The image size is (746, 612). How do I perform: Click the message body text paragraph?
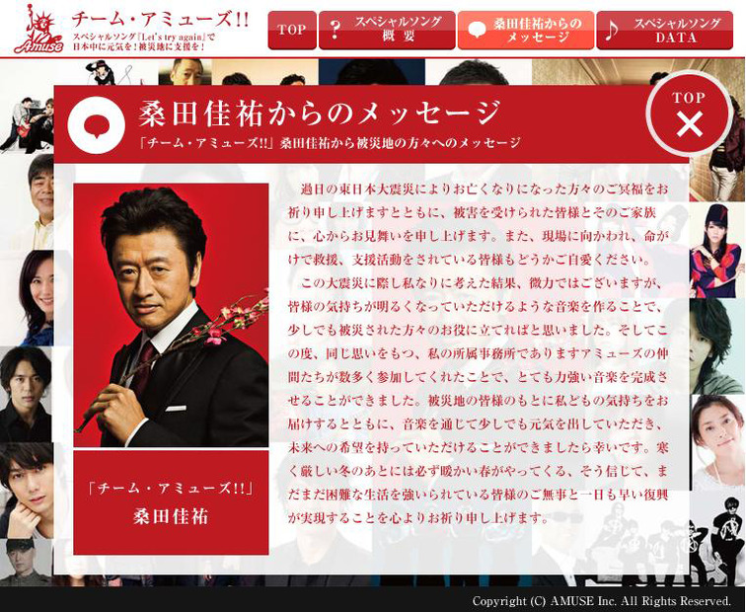[x=479, y=352]
